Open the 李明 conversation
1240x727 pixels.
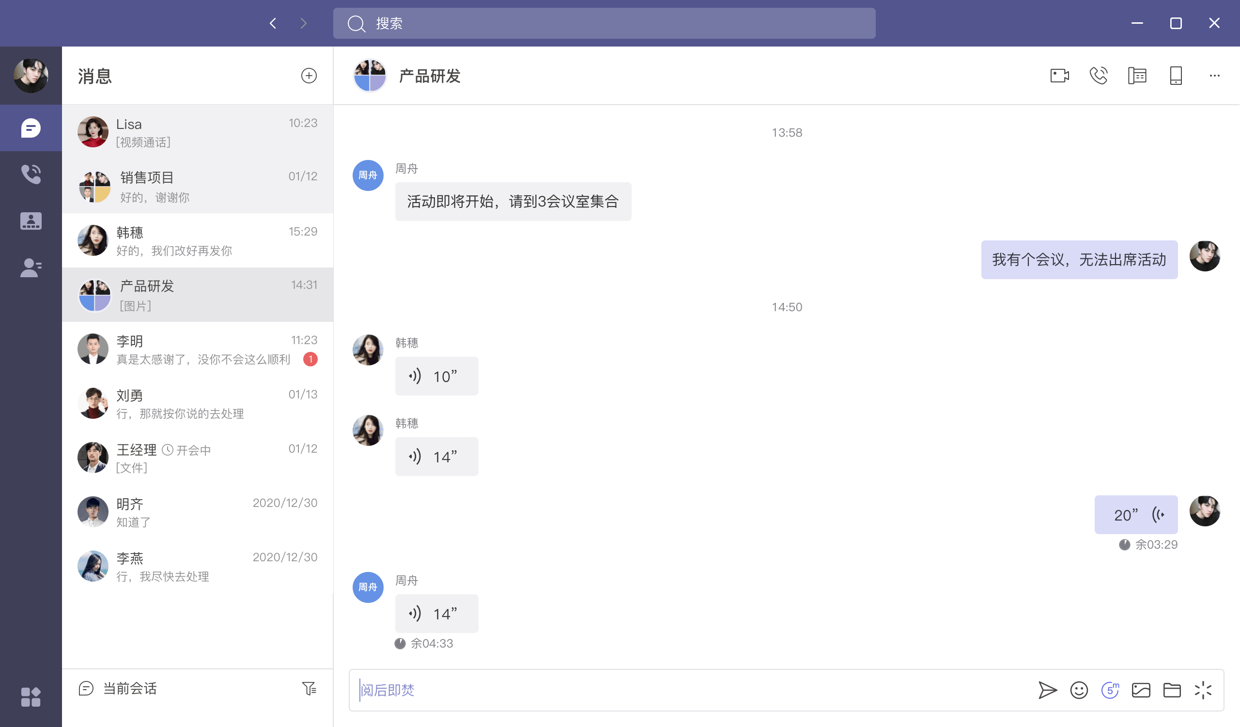[197, 349]
